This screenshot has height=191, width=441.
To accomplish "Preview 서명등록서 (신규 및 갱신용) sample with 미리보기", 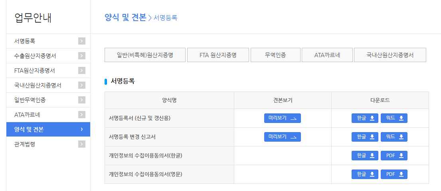I will [283, 118].
